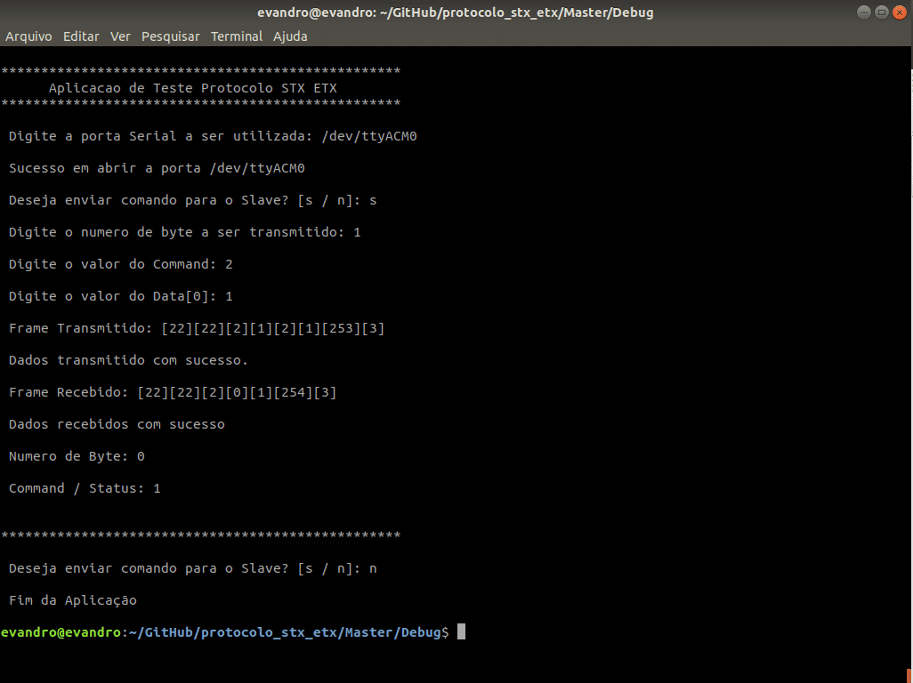The width and height of the screenshot is (913, 683).
Task: Click the 'Dados recebidos com sucesso' line
Action: pyautogui.click(x=117, y=425)
